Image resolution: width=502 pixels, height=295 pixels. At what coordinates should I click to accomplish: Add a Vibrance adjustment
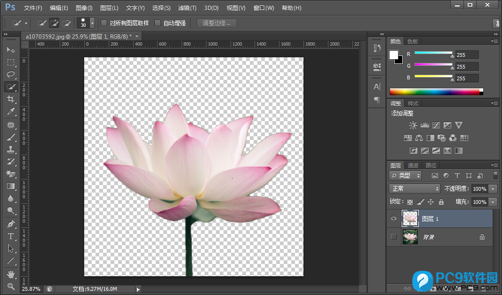click(459, 125)
